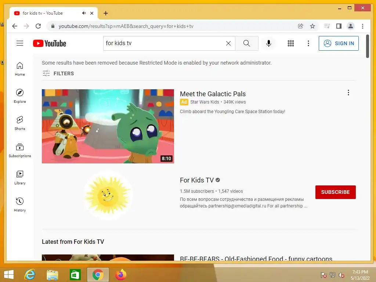Open the Chrome profile avatar
Viewport: 376px width, 282px height.
tap(351, 26)
